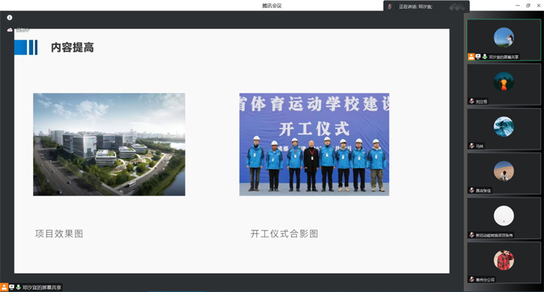This screenshot has width=544, height=292.
Task: Click muted mic icon next to 泰州分公司
Action: (471, 279)
